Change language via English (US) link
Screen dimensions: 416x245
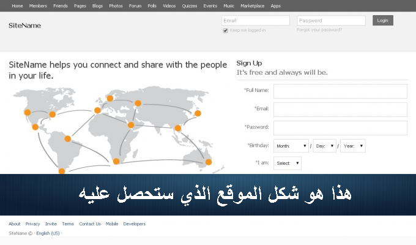pyautogui.click(x=48, y=233)
